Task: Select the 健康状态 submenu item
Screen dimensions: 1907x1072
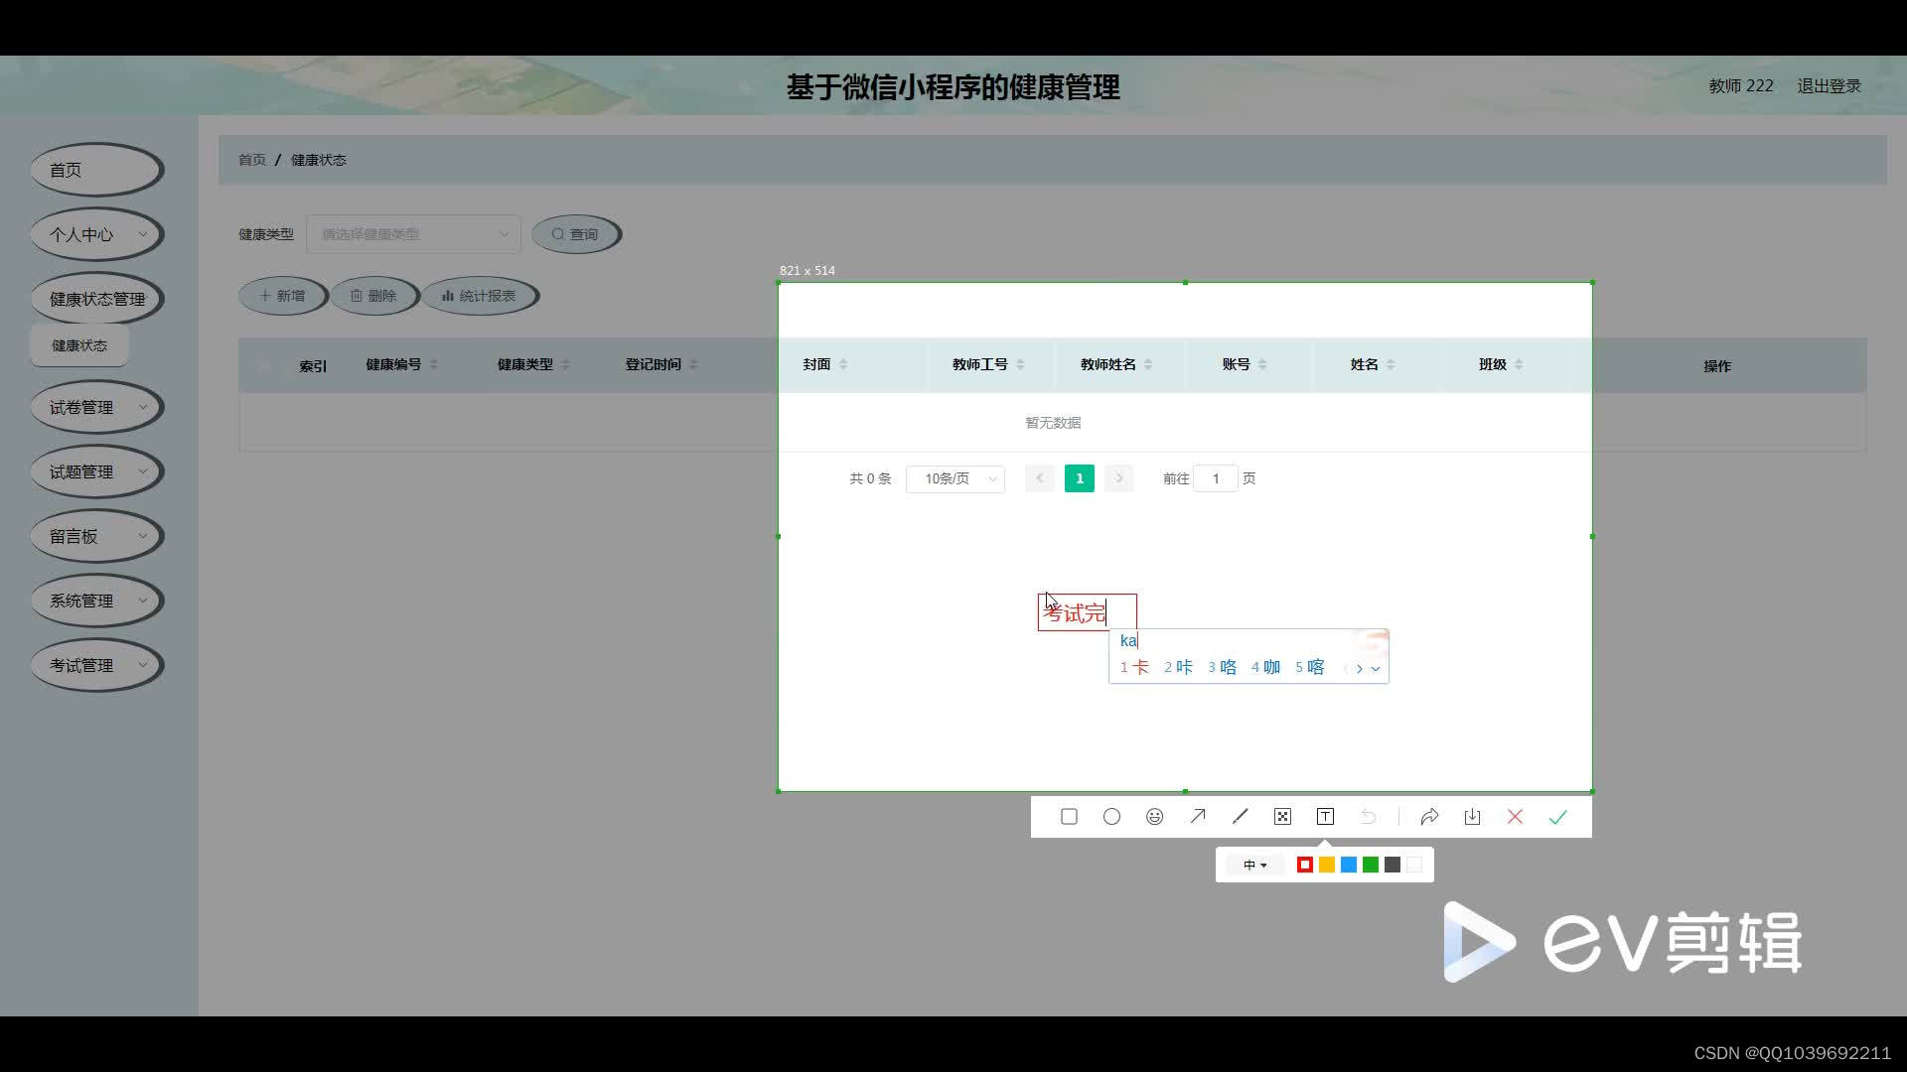Action: [79, 345]
